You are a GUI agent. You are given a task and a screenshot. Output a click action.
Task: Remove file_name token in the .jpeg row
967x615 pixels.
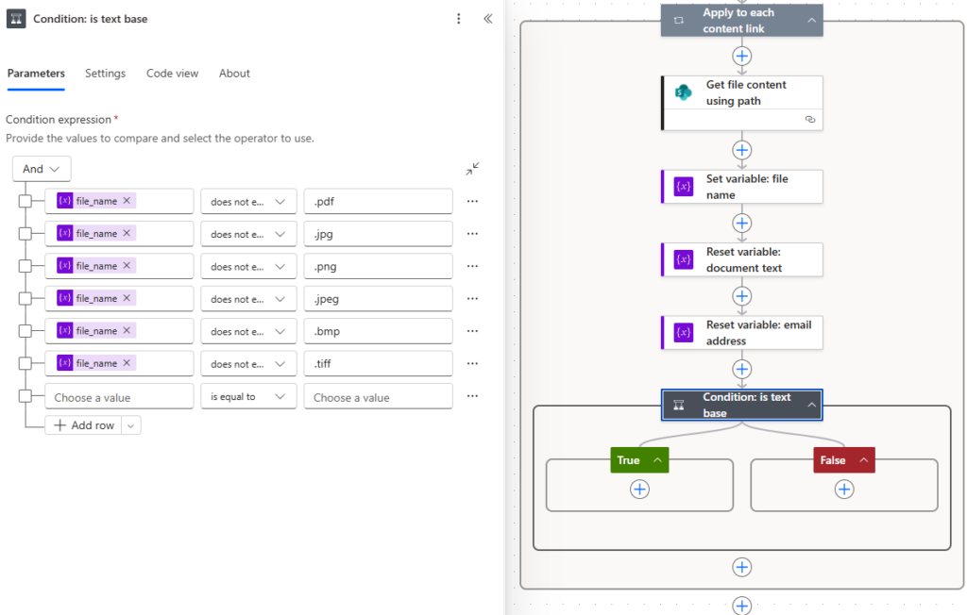[127, 298]
